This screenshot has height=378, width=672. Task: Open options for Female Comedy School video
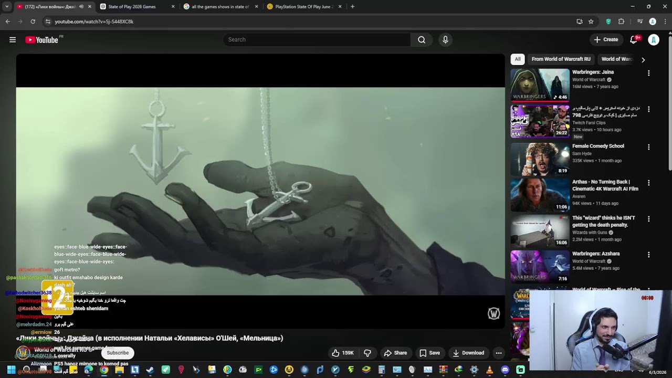point(648,147)
